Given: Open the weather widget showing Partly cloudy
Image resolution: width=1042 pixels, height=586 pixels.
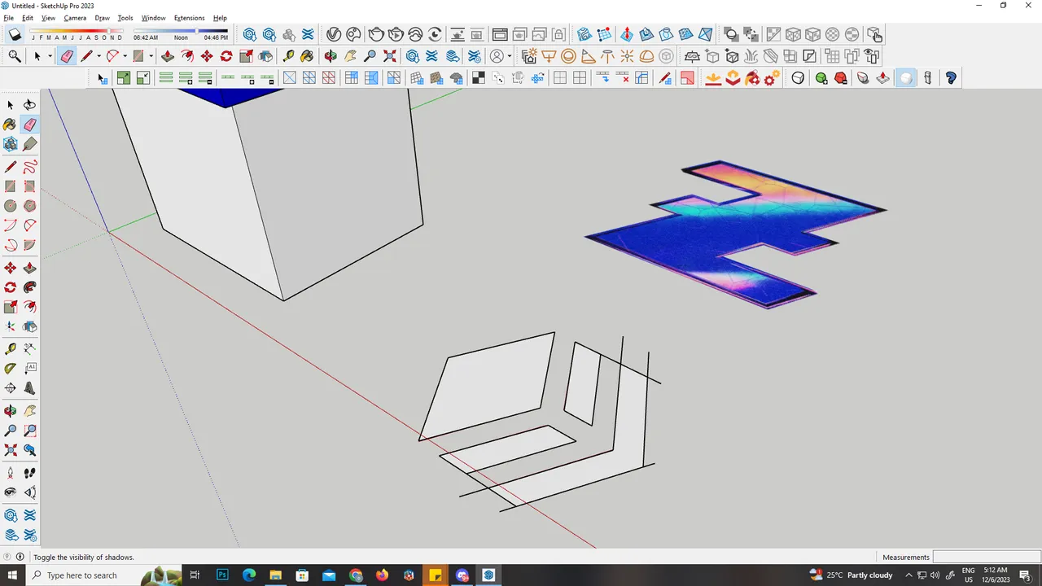Looking at the screenshot, I should point(852,575).
